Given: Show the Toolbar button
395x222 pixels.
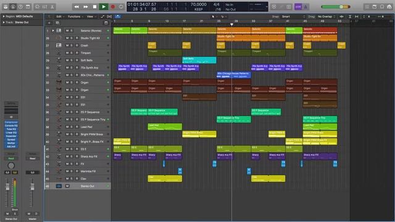Looking at the screenshot, I should 28,7.
